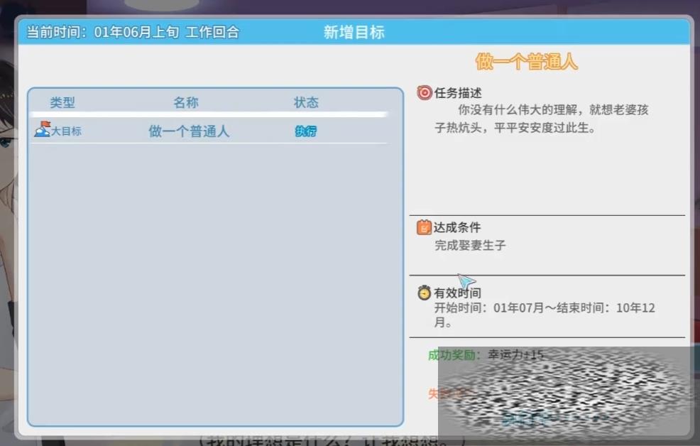Click the 完成娶妻生子 condition text

coord(470,245)
